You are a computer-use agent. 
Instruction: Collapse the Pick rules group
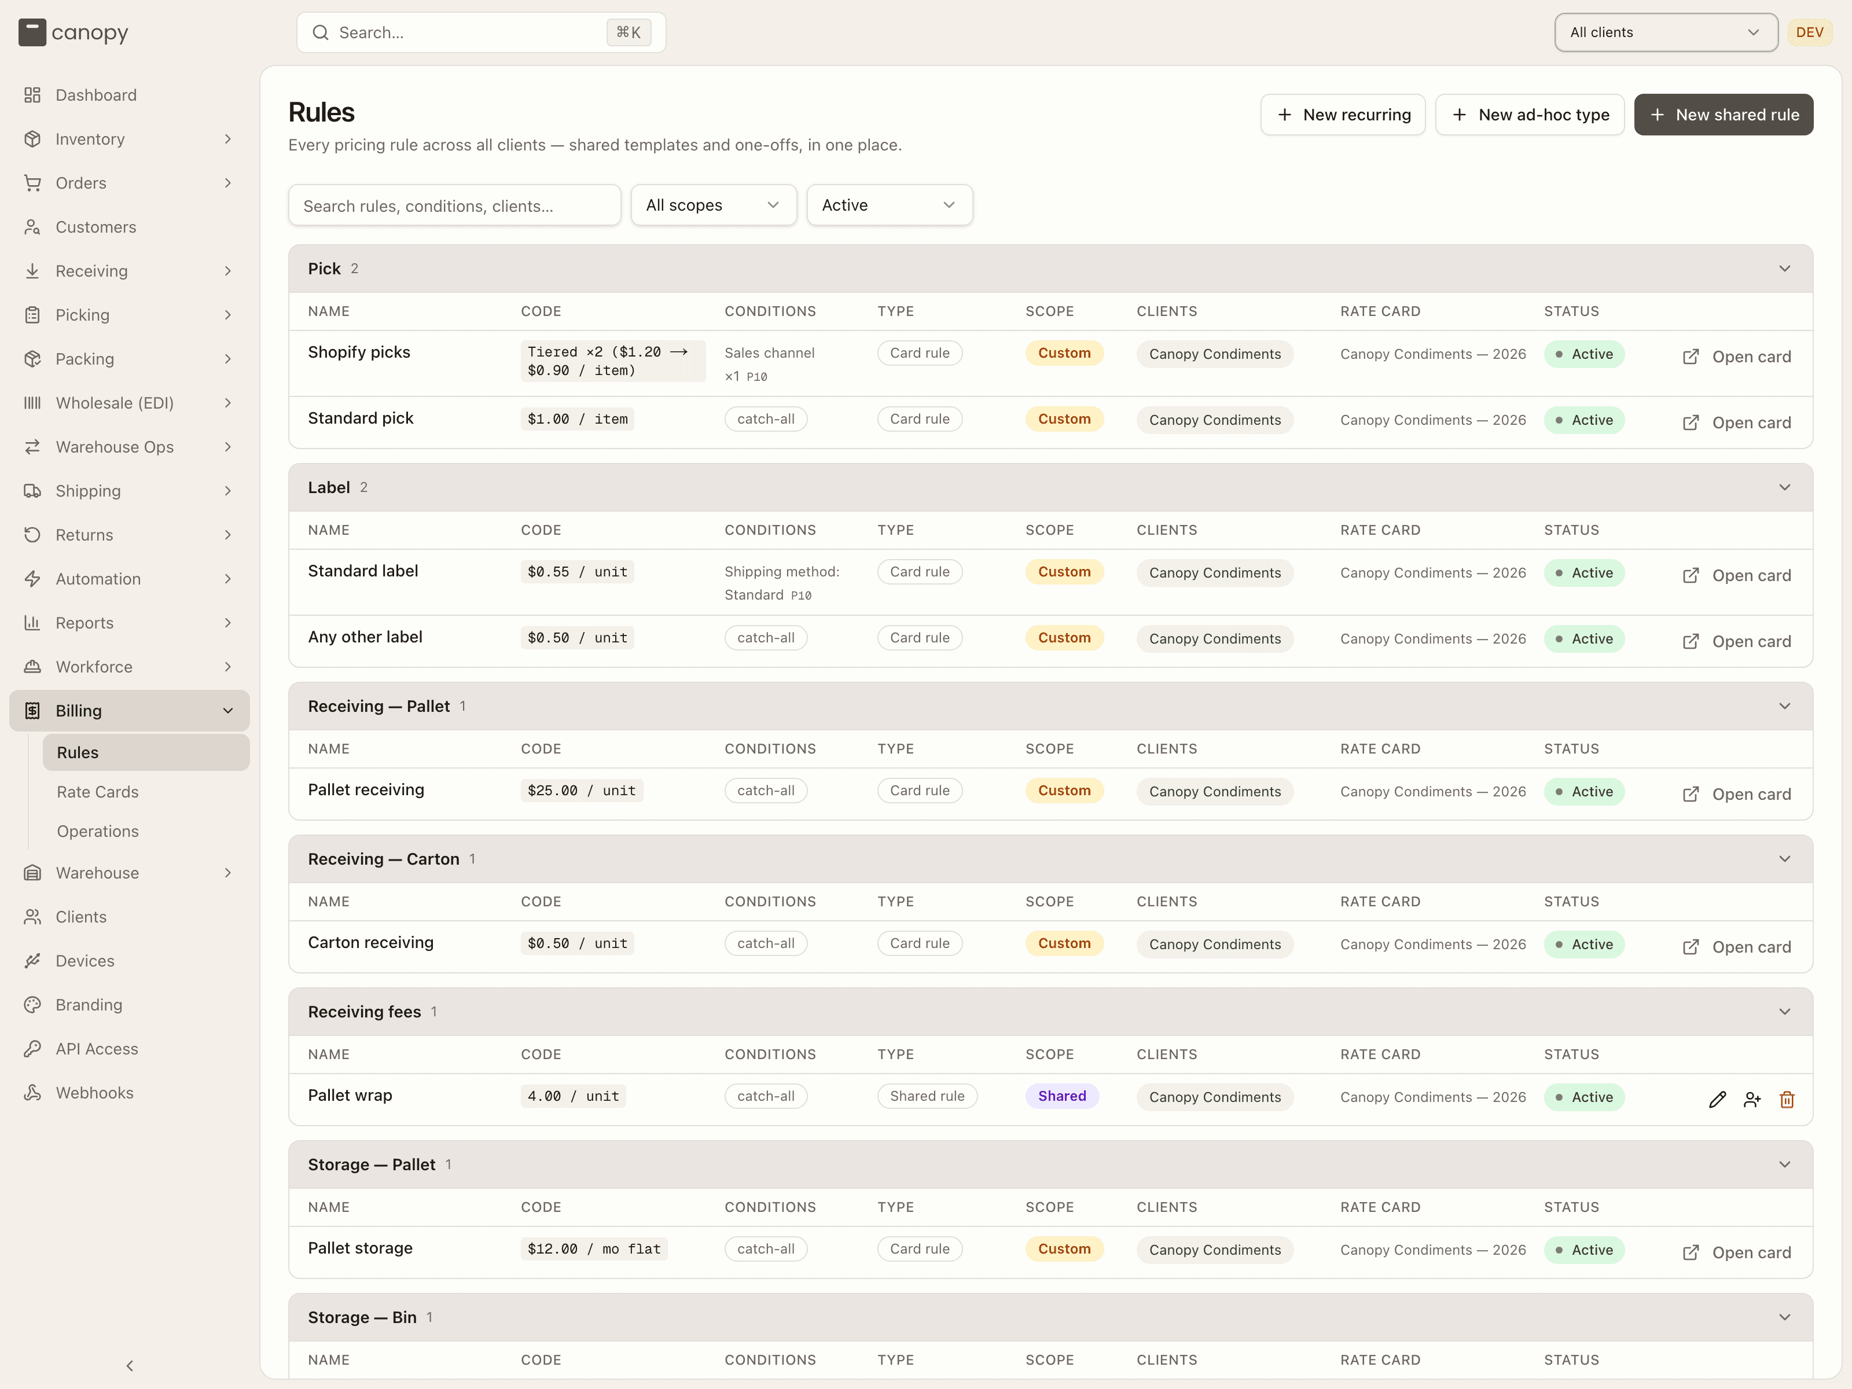pos(1784,269)
